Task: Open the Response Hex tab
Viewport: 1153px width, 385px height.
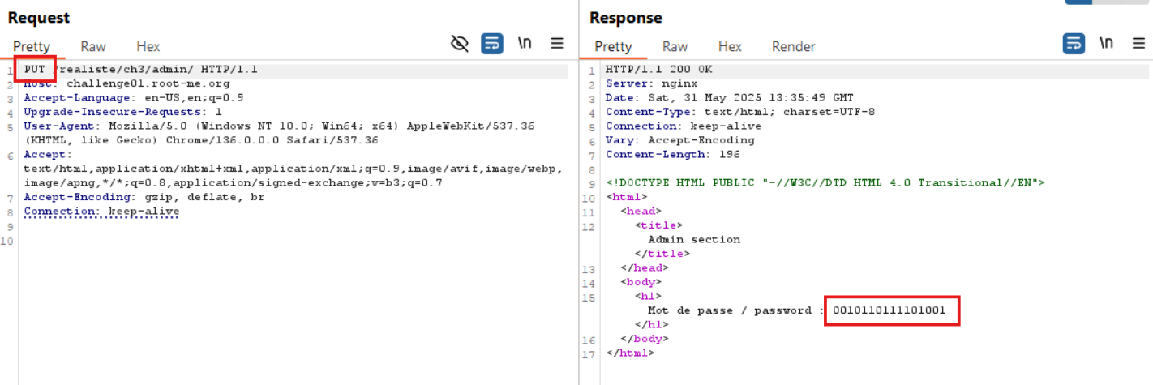Action: pyautogui.click(x=730, y=46)
